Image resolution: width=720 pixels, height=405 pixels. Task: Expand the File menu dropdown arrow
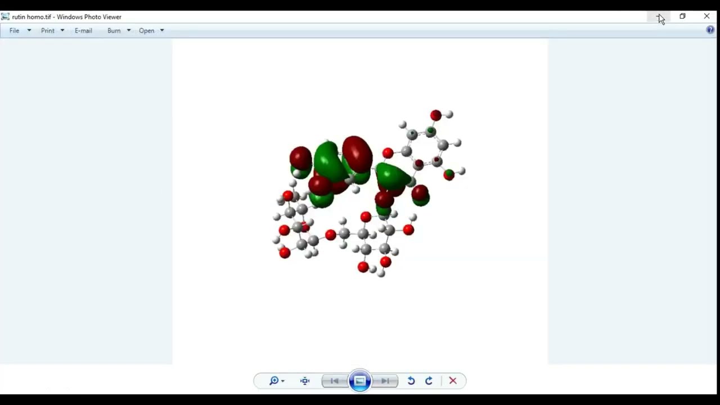[x=29, y=30]
